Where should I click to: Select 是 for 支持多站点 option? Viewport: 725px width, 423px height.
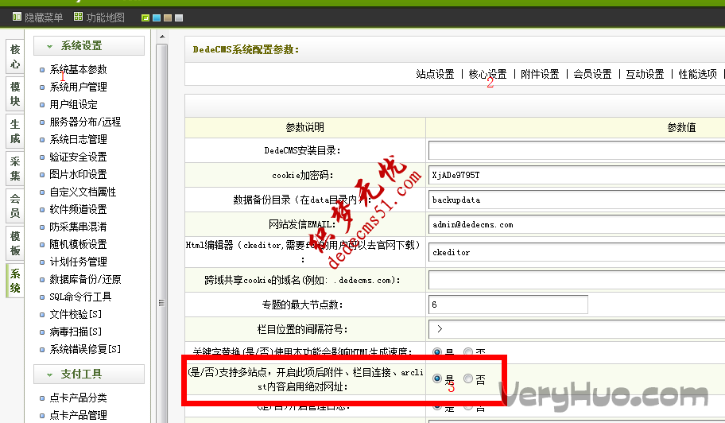tap(437, 378)
